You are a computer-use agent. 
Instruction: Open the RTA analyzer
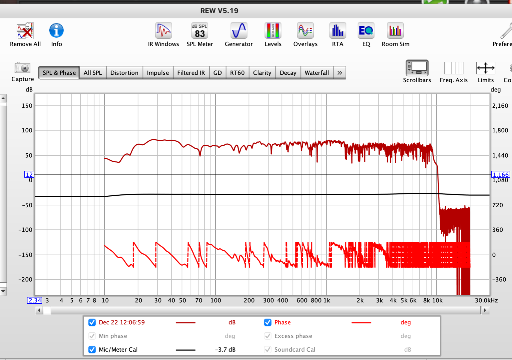[x=337, y=31]
